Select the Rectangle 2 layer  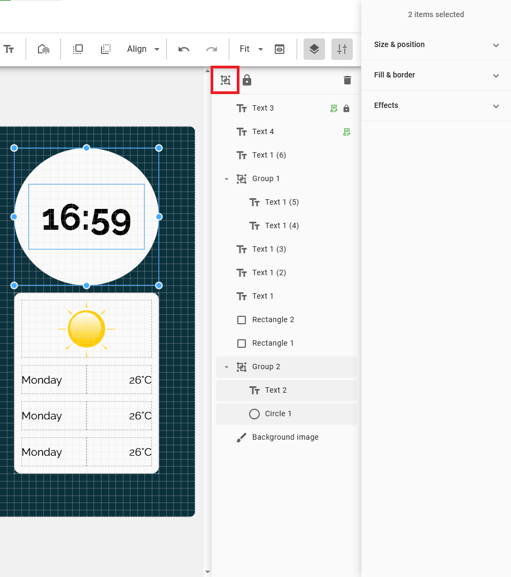click(287, 320)
